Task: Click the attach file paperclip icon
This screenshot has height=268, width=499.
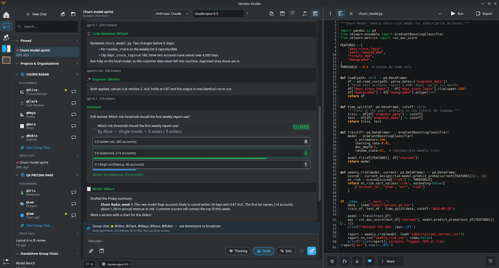Action: [91, 251]
